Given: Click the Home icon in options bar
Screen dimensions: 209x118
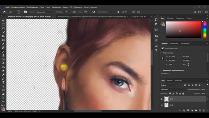Looking at the screenshot, I should 4,12.
